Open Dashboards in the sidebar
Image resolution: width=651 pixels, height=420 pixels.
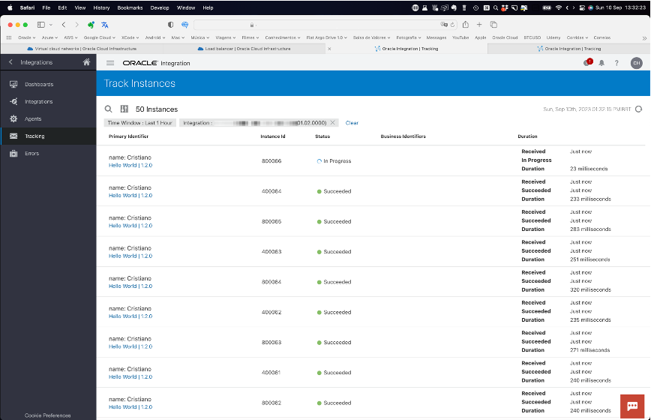click(x=38, y=84)
